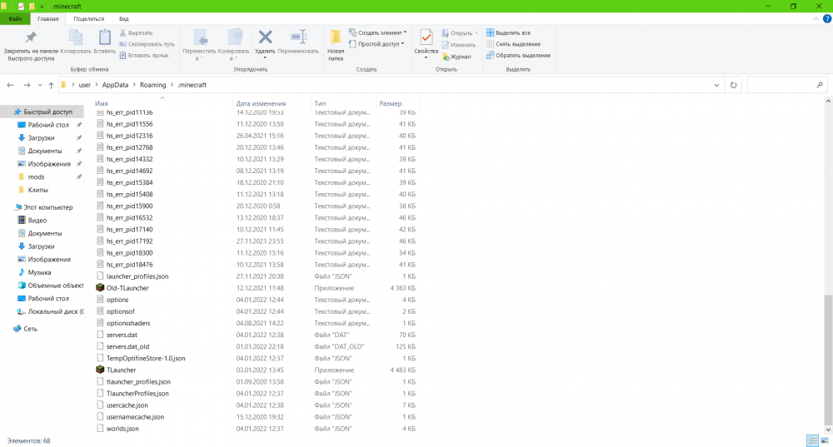
Task: Sort by the Размер column header
Action: click(391, 103)
